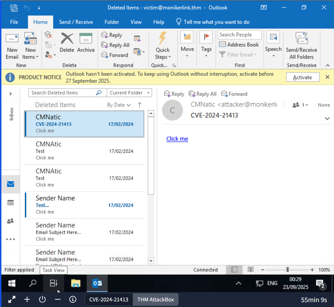
Task: Click the message list scroll-up arrow
Action: tap(151, 113)
